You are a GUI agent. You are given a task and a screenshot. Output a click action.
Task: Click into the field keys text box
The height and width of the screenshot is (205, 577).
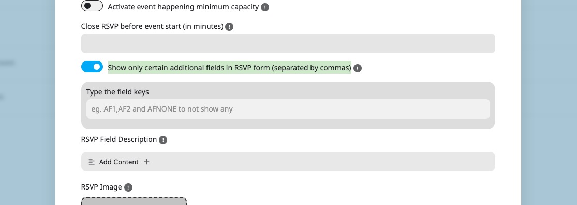(x=288, y=109)
